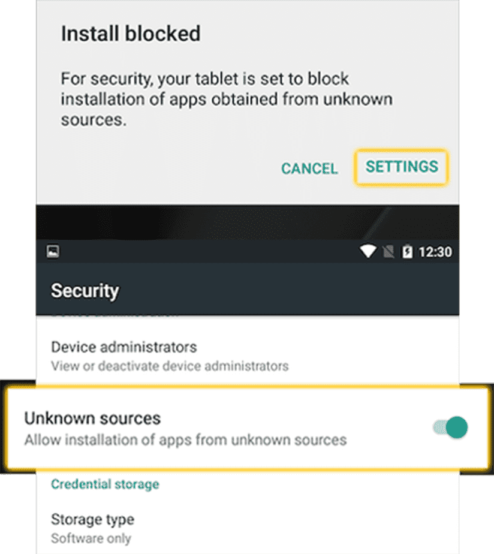The width and height of the screenshot is (494, 554).
Task: Tap the battery charging icon
Action: pyautogui.click(x=408, y=252)
